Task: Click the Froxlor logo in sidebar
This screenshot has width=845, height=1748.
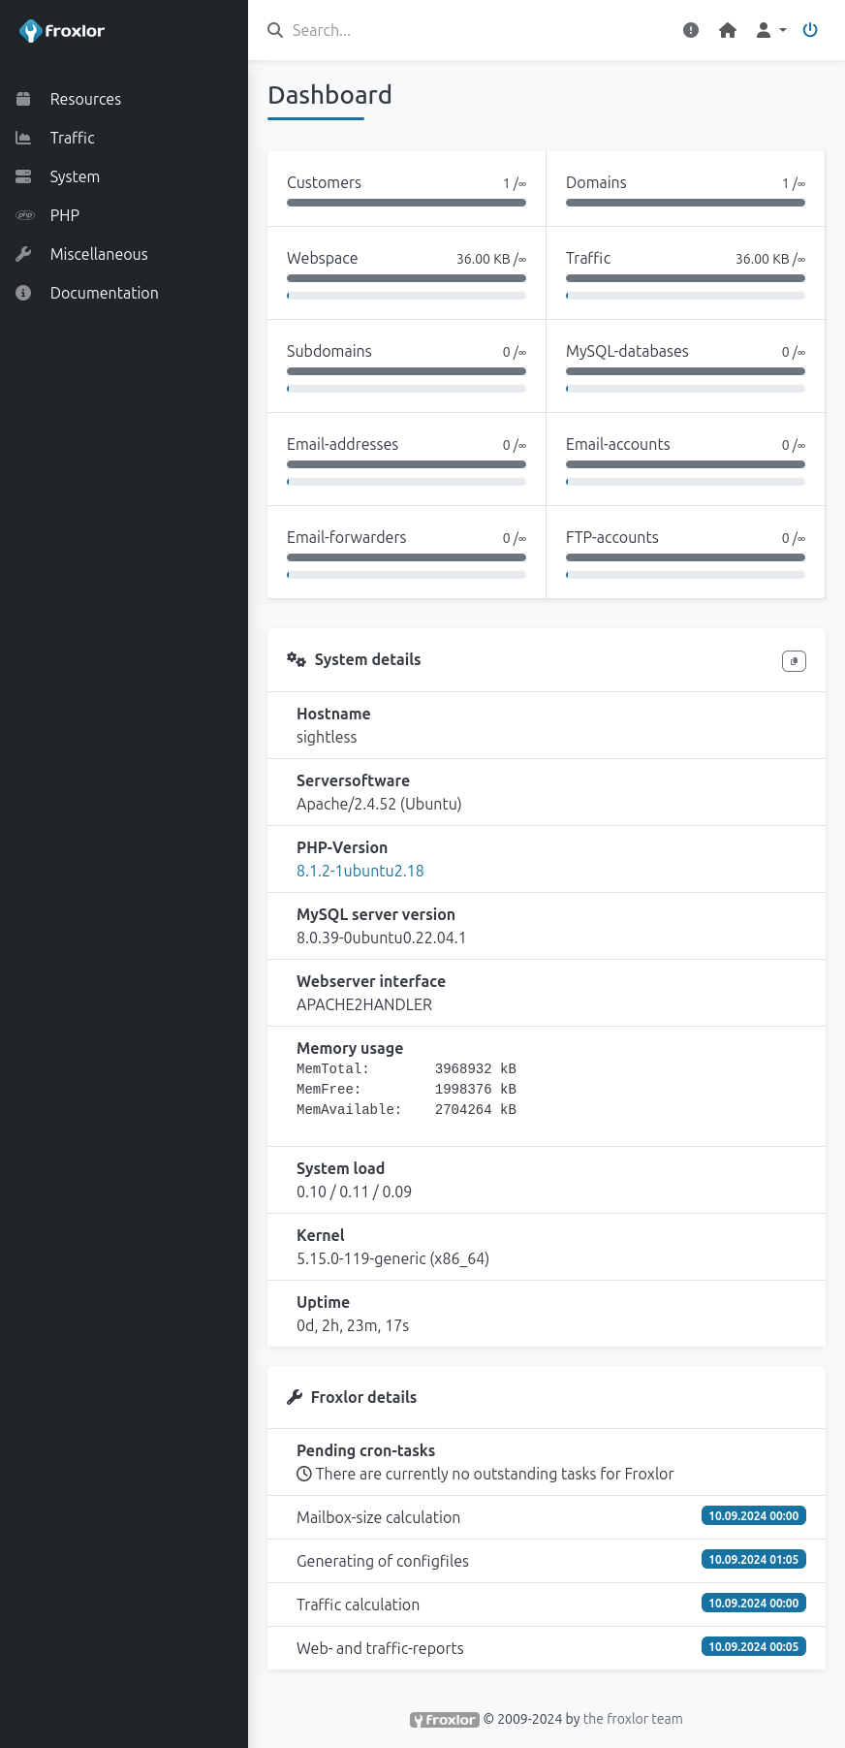Action: pos(62,31)
